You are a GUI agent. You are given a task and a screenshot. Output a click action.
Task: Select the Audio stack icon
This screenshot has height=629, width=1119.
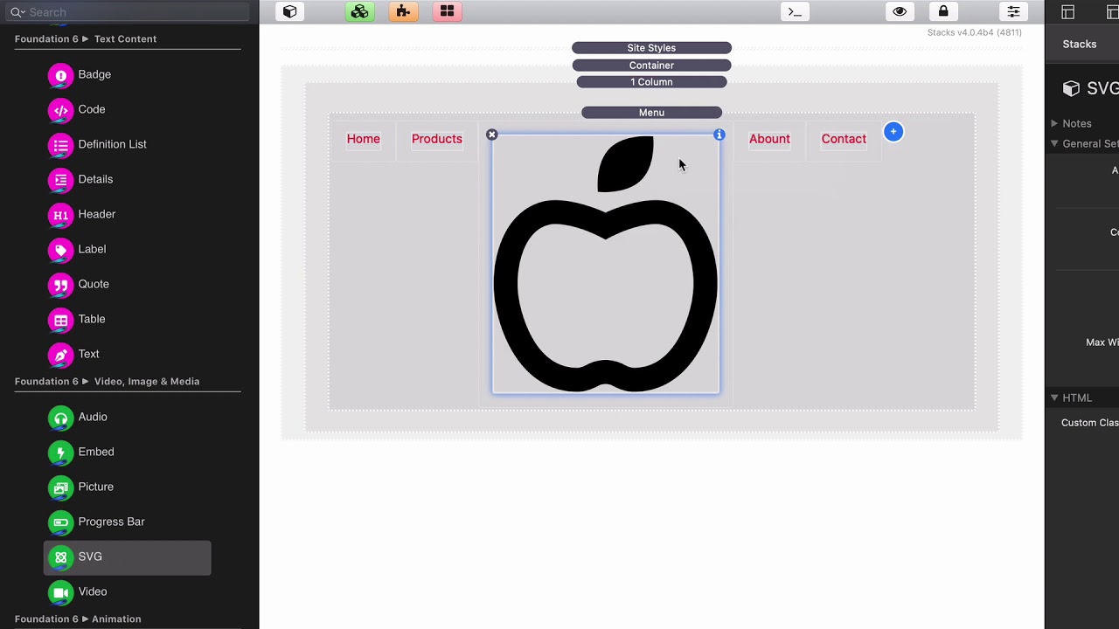click(60, 418)
